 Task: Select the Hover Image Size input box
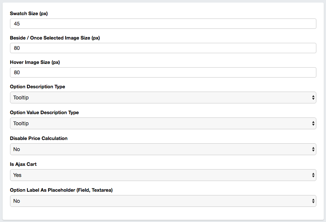163,72
